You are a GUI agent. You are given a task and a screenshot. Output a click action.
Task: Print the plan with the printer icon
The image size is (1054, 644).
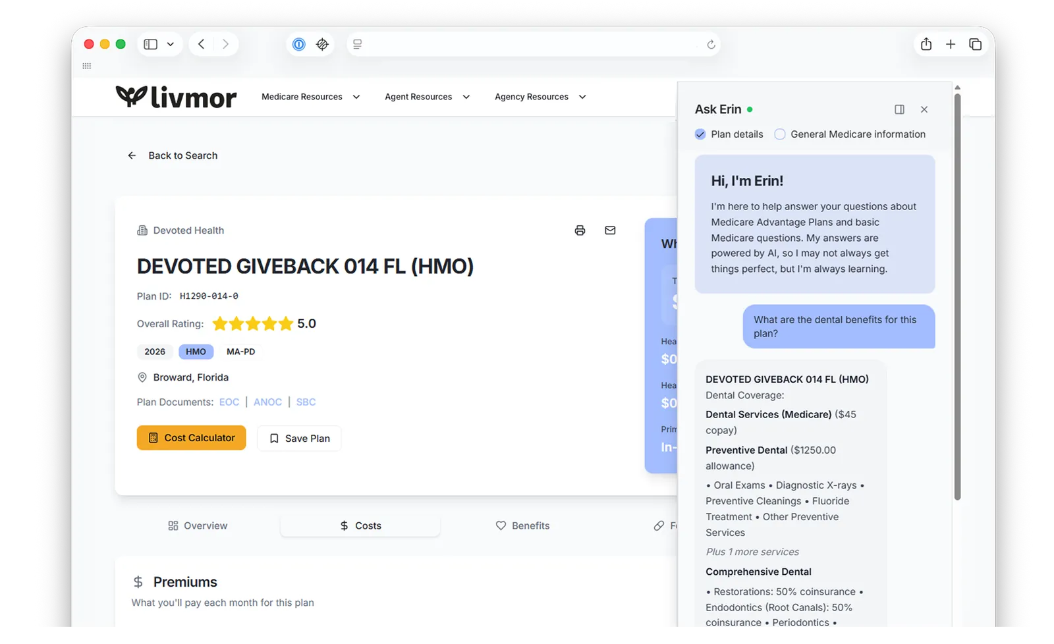[580, 230]
